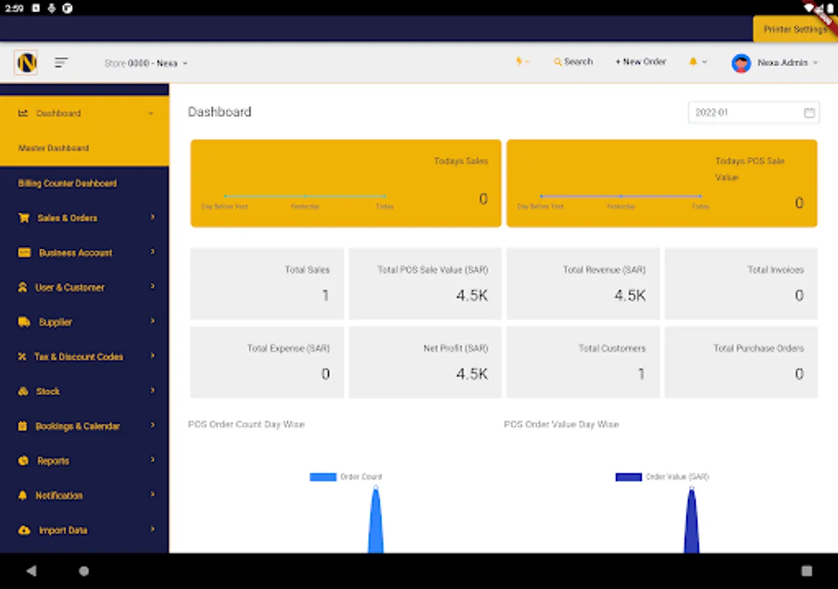Tap the Android home circle button
Viewport: 838px width, 589px height.
(x=84, y=571)
